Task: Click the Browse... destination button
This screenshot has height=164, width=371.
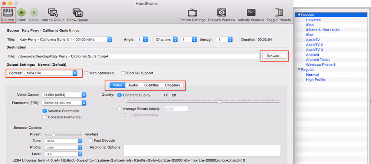Action: coord(275,56)
